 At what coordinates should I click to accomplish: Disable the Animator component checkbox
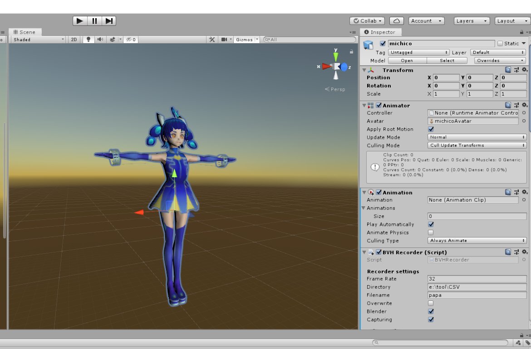pyautogui.click(x=379, y=105)
